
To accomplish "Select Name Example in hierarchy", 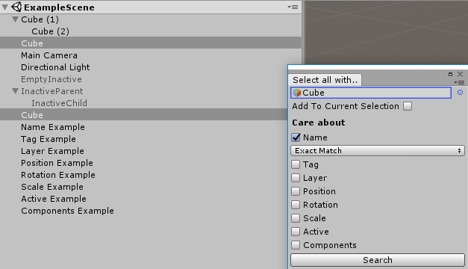I will (x=53, y=127).
